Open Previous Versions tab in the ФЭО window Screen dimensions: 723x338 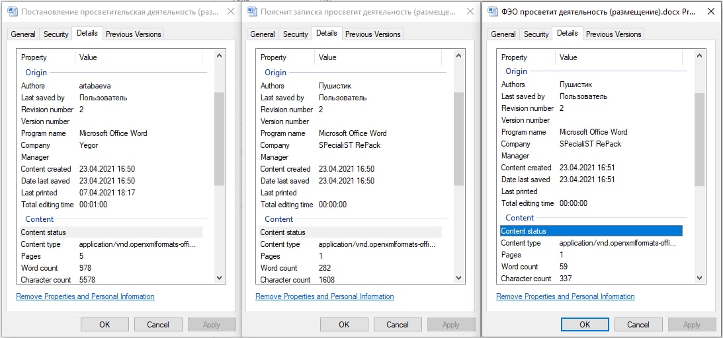pos(613,34)
